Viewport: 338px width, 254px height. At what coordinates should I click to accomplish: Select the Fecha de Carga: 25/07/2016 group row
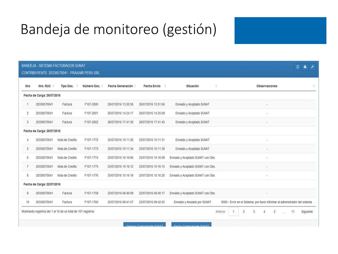coord(169,131)
